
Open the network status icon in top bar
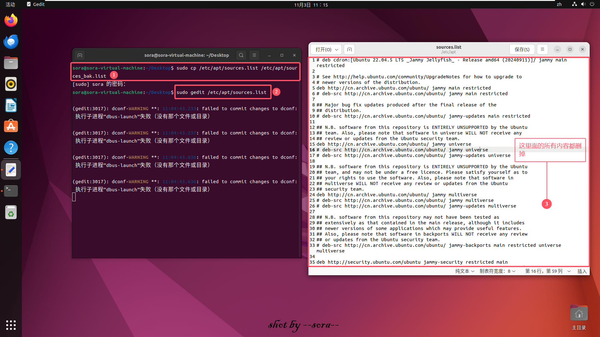(574, 4)
